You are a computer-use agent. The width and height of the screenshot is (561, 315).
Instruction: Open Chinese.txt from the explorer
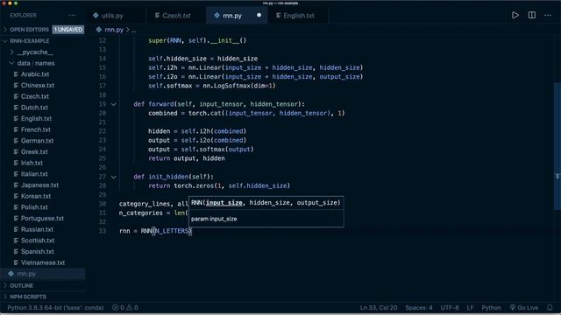pyautogui.click(x=38, y=86)
